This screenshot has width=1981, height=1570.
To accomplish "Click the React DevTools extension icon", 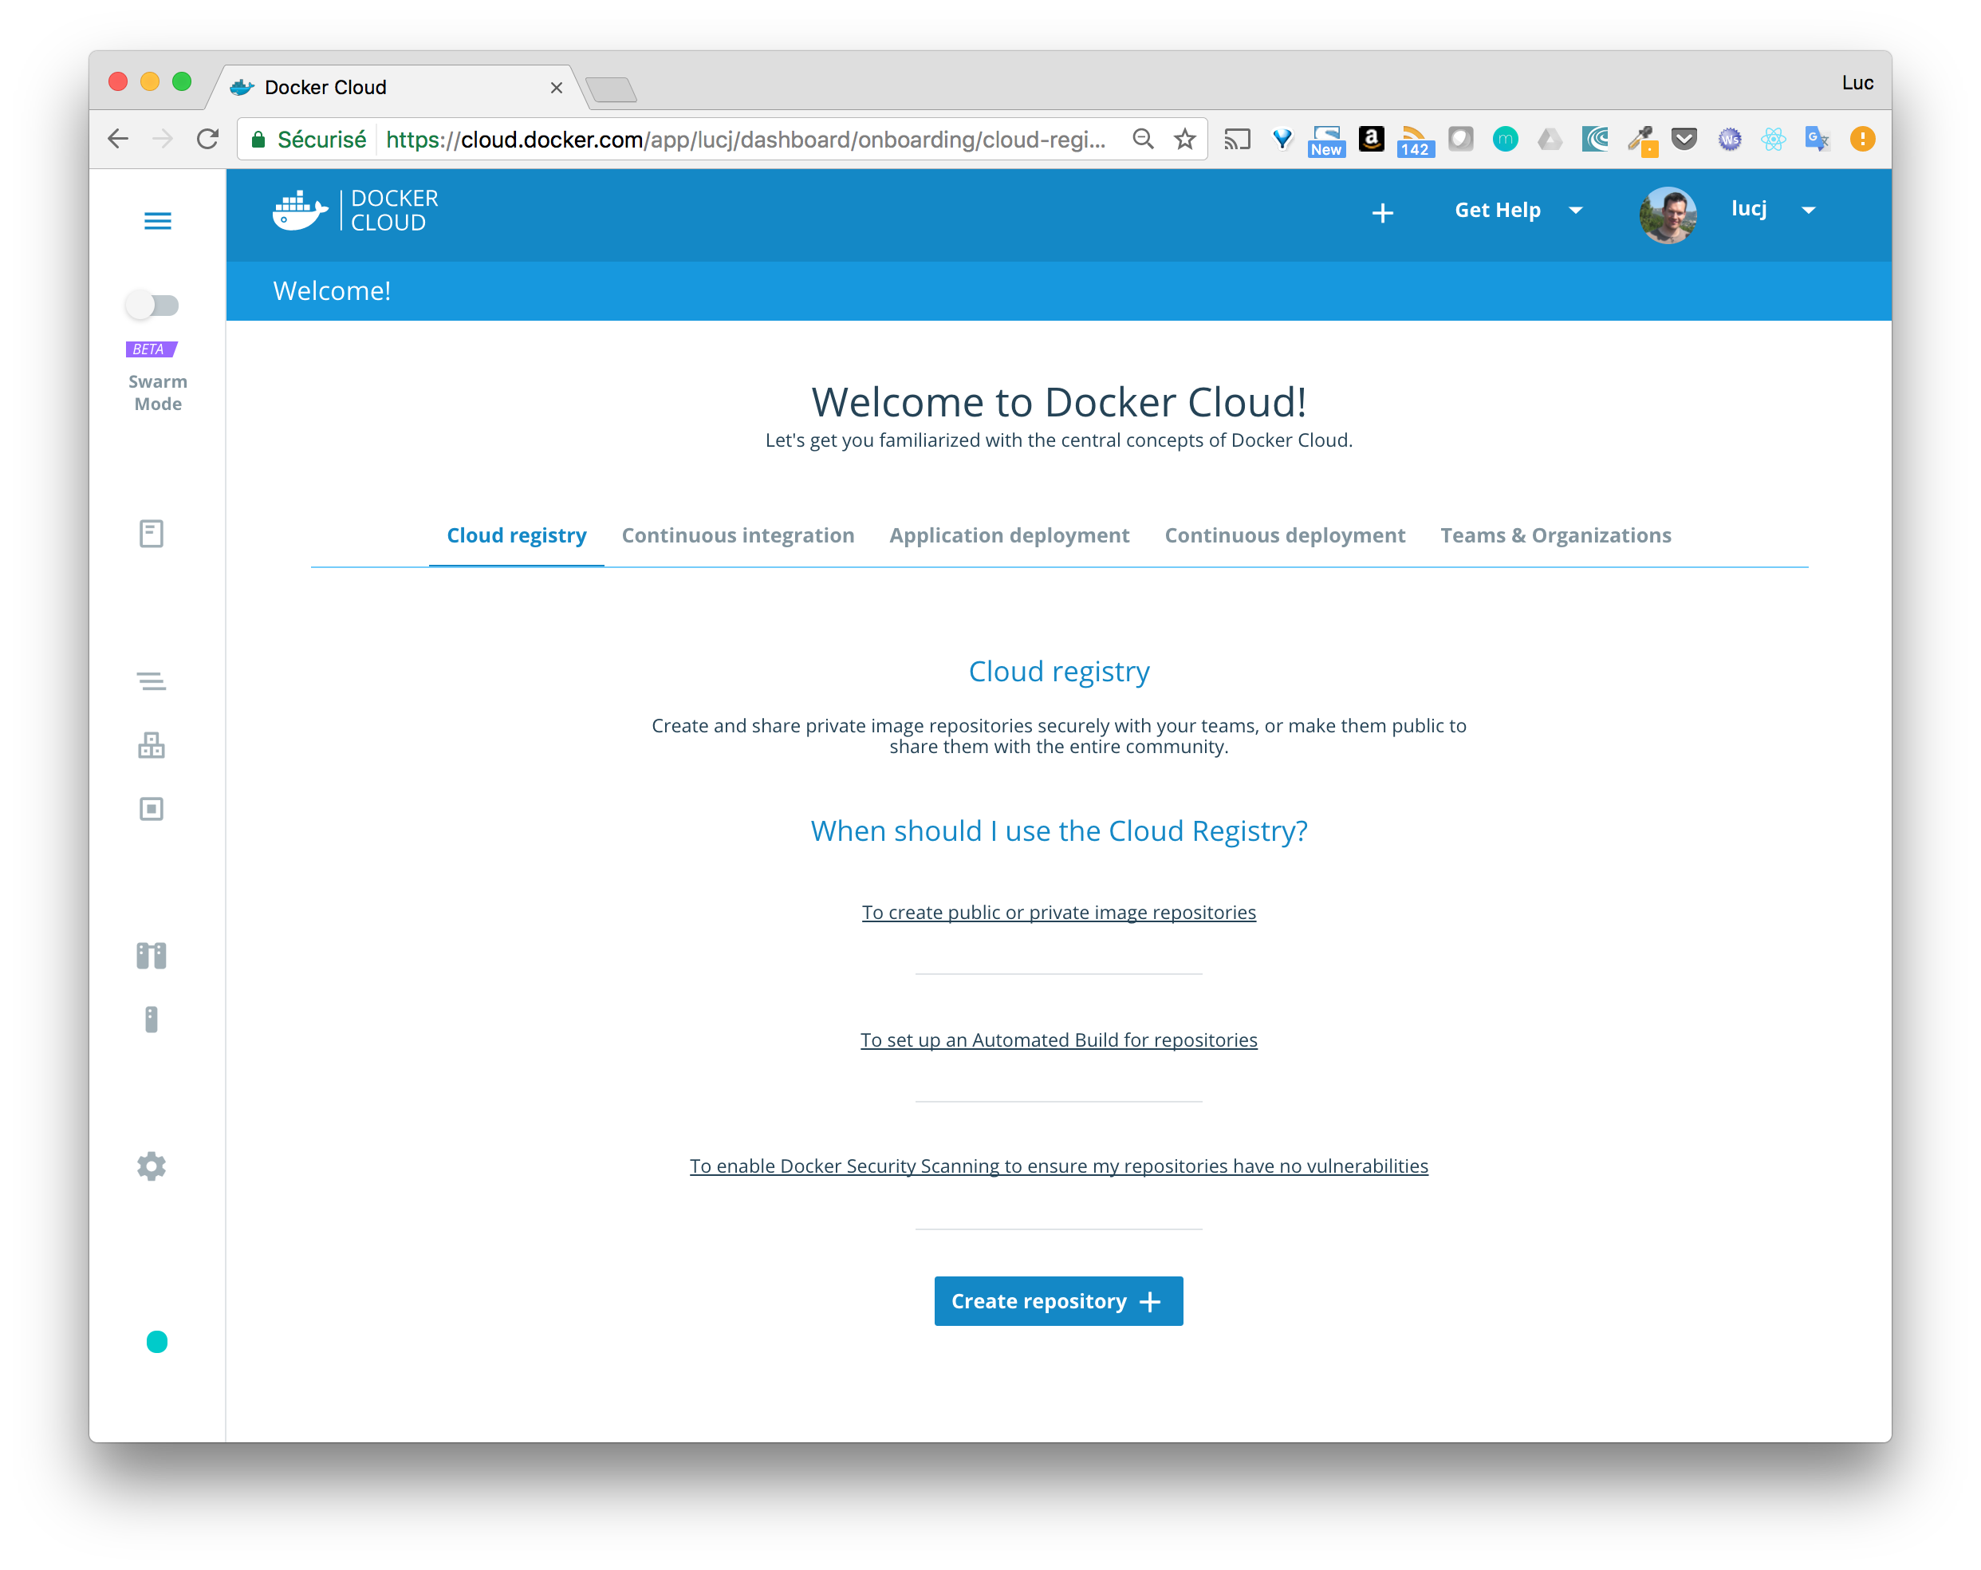I will [x=1774, y=140].
